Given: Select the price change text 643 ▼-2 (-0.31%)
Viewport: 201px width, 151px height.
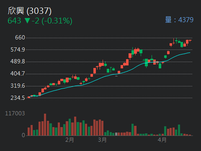Looking at the screenshot, I should (40, 21).
